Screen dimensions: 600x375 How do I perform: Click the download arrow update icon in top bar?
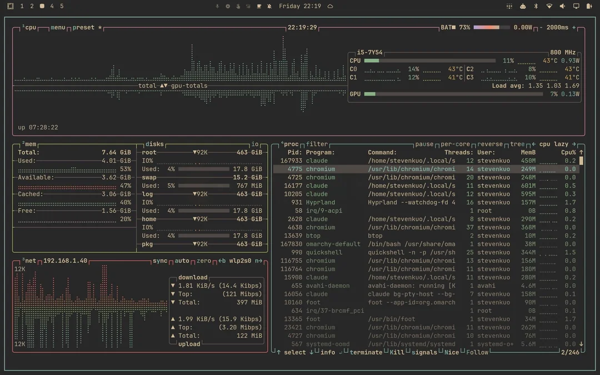point(217,6)
